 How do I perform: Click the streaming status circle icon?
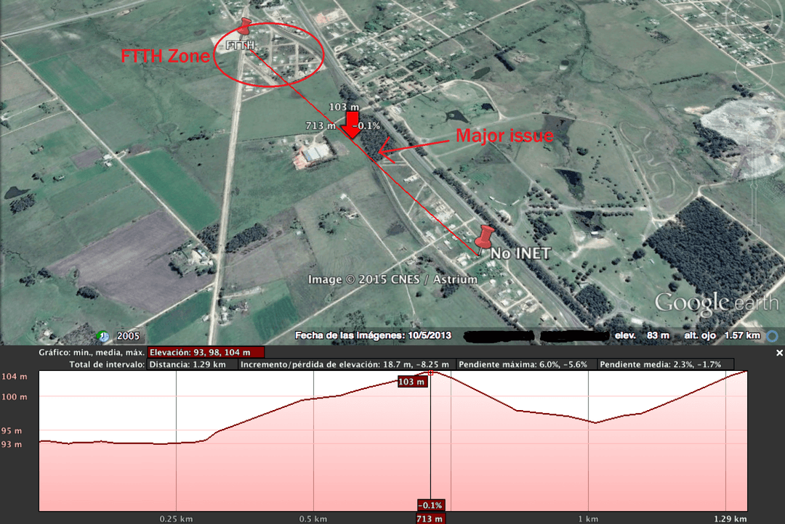coord(773,336)
